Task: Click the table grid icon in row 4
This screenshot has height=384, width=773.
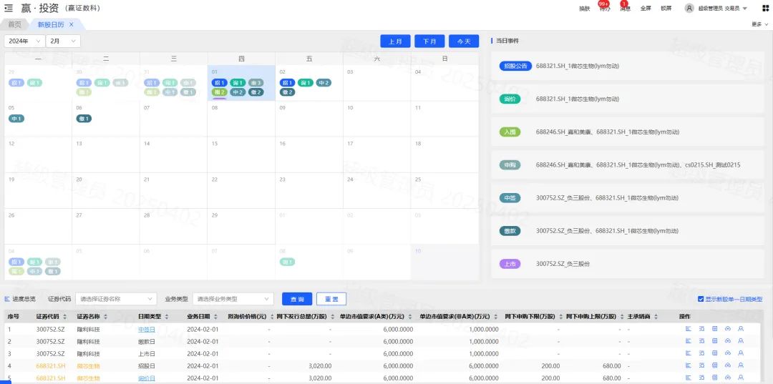Action: point(714,365)
